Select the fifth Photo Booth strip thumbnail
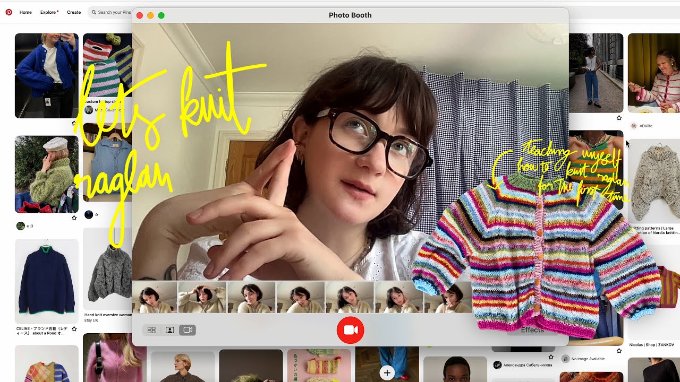680x382 pixels. point(350,297)
